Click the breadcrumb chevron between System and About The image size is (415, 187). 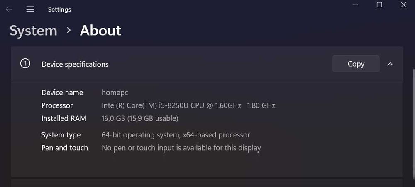tap(69, 30)
